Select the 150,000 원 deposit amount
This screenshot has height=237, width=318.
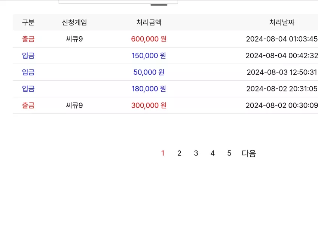(149, 55)
